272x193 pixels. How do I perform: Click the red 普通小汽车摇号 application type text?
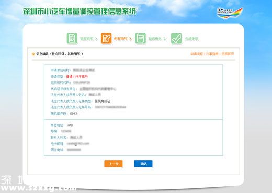point(77,77)
